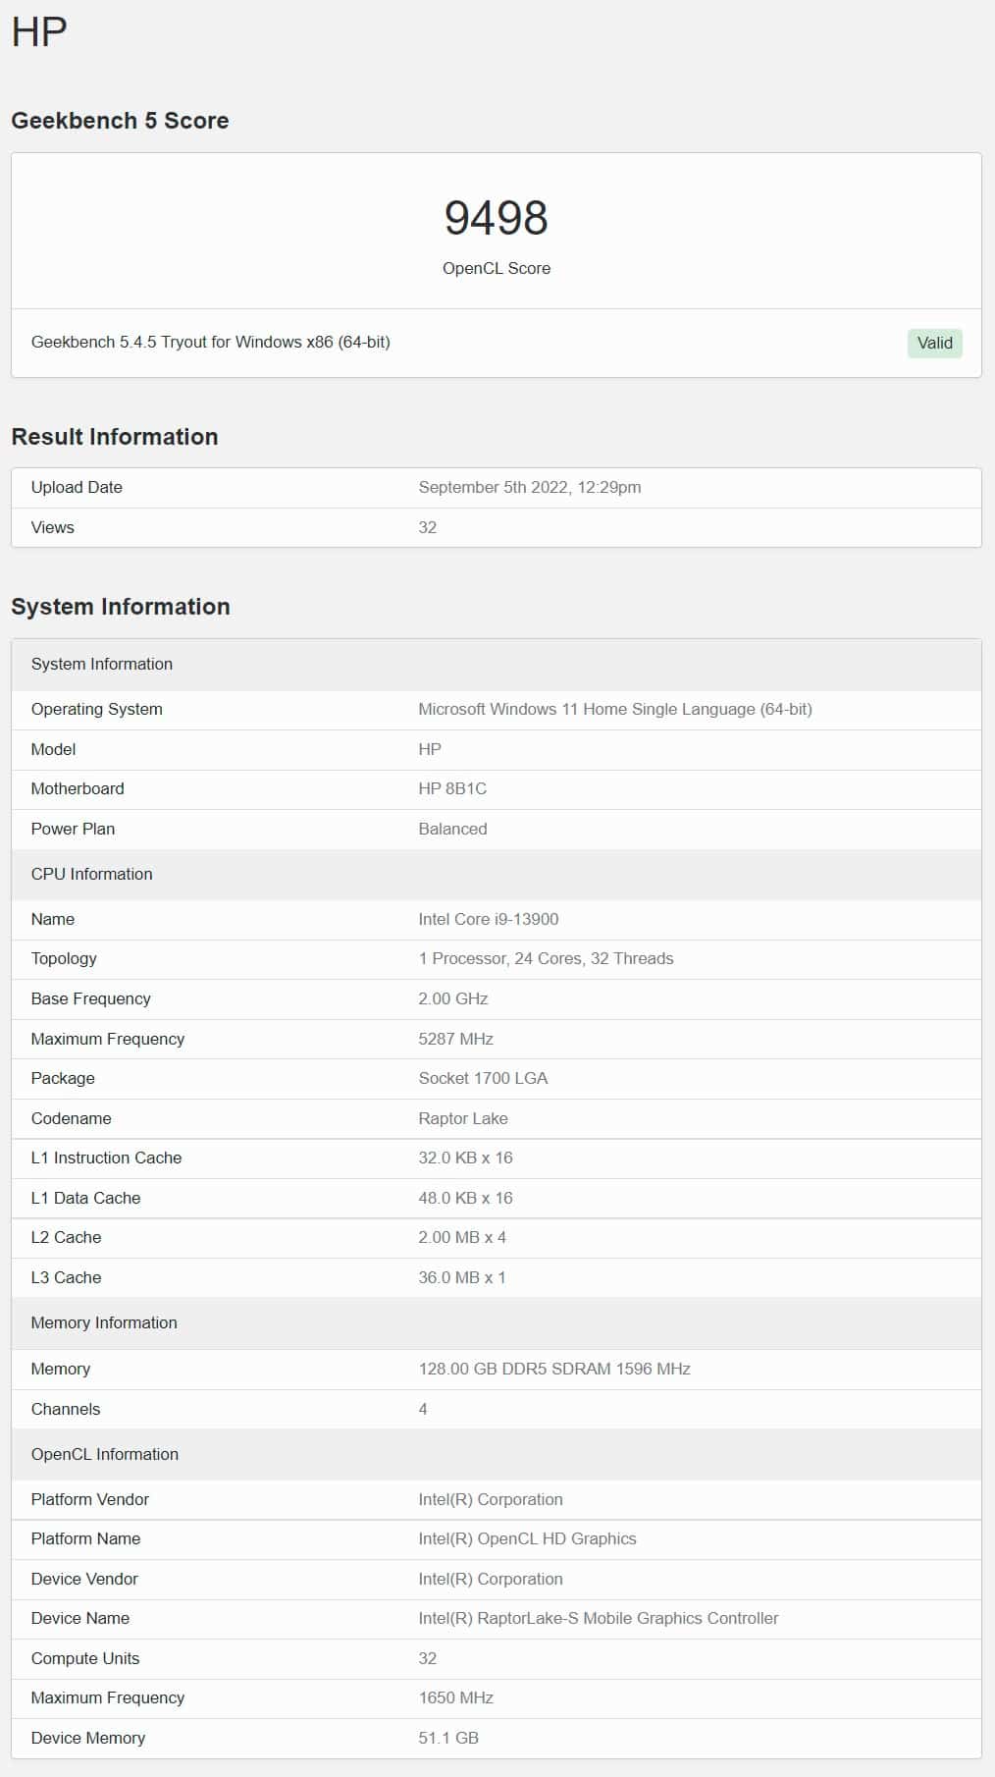The width and height of the screenshot is (995, 1777).
Task: Click the L3 Cache 36.0 MB value
Action: (x=462, y=1277)
